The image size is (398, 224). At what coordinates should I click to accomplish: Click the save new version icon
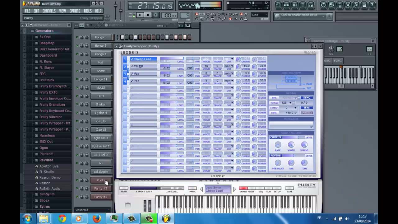[x=332, y=5]
